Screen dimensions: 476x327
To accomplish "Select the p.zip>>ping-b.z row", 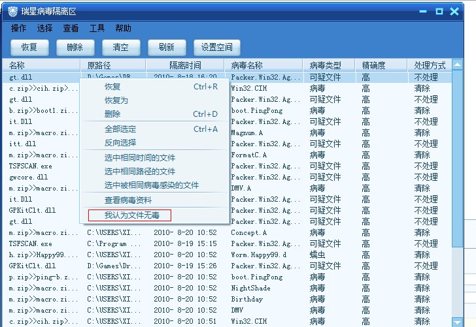I will 227,277.
